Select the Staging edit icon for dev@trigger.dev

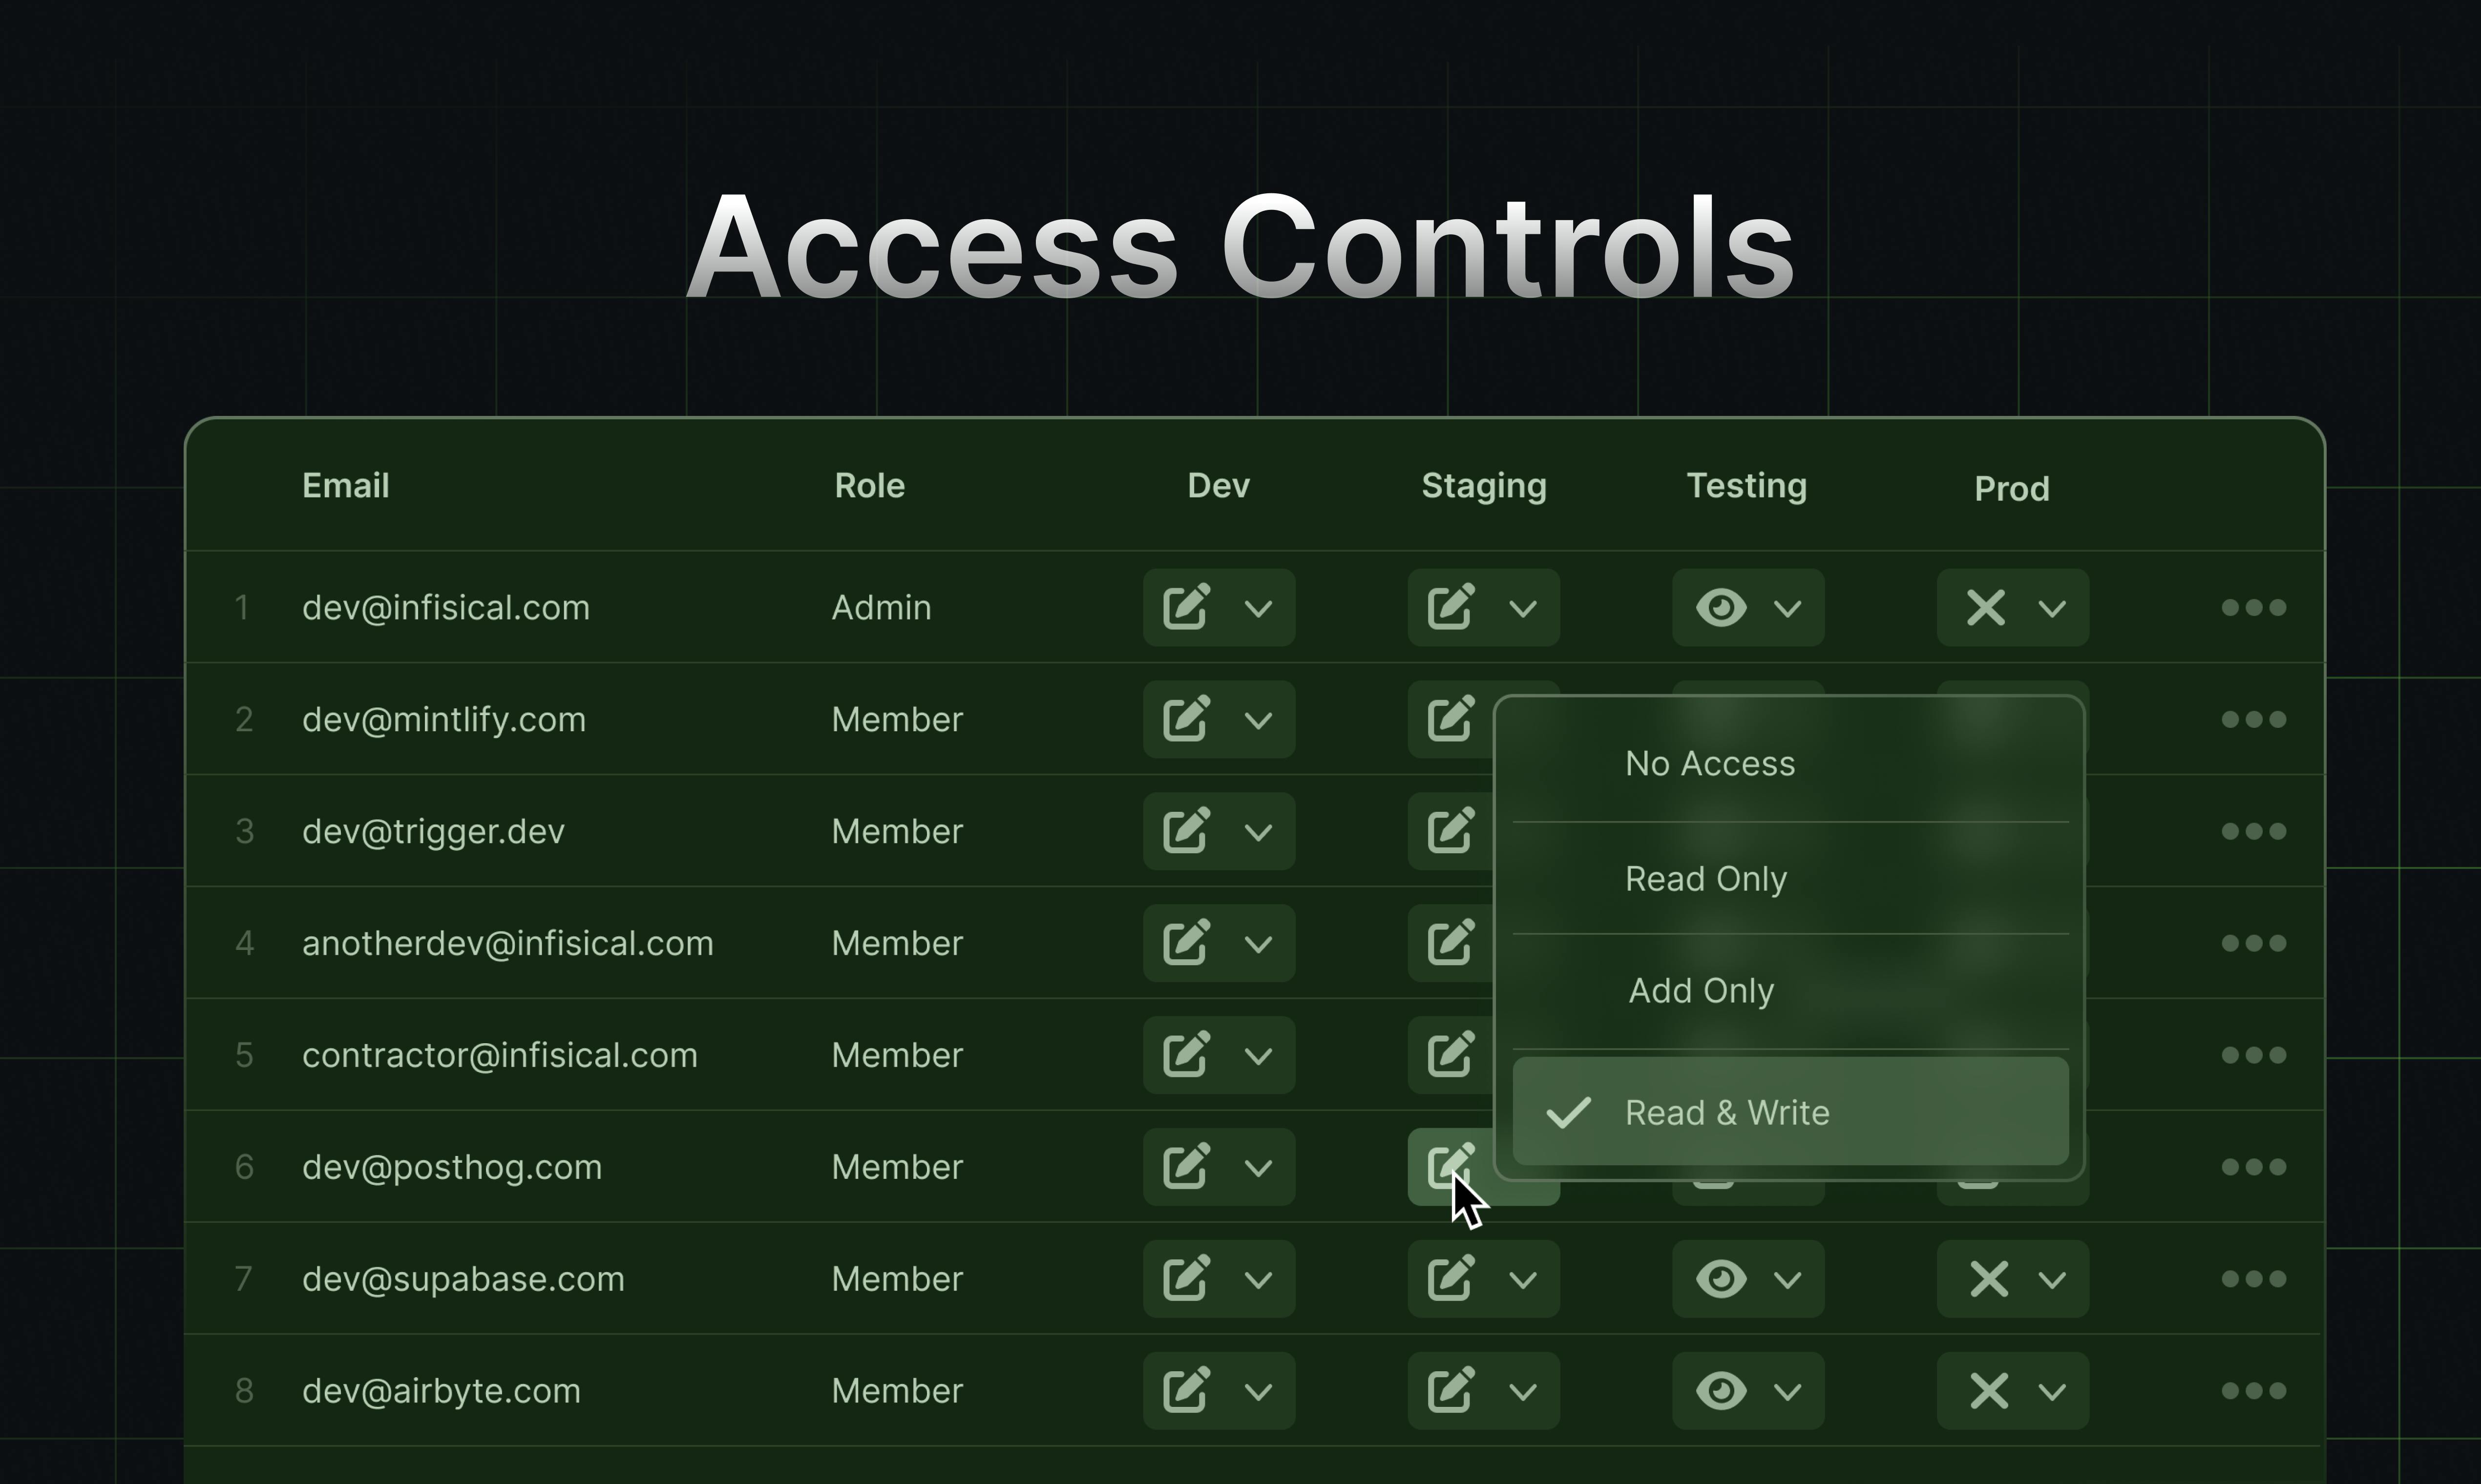point(1451,830)
